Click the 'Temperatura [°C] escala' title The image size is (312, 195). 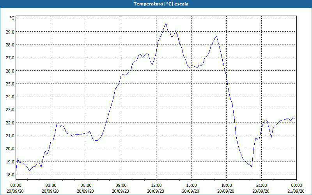click(161, 4)
